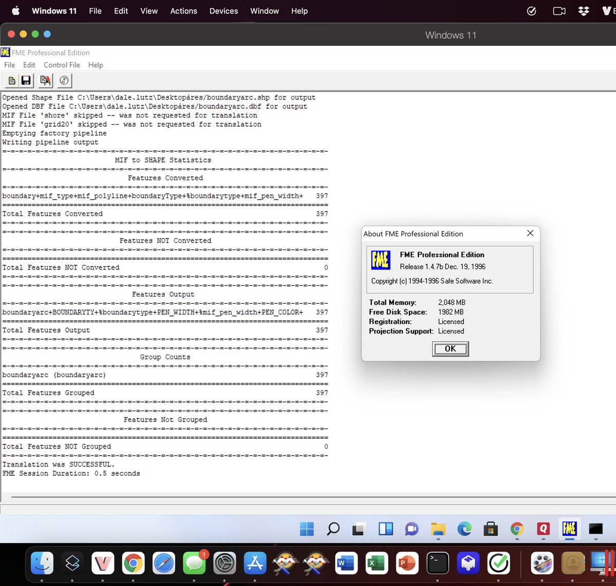Screen dimensions: 616x586
Task: Launch Microsoft Edge from the taskbar
Action: [465, 529]
